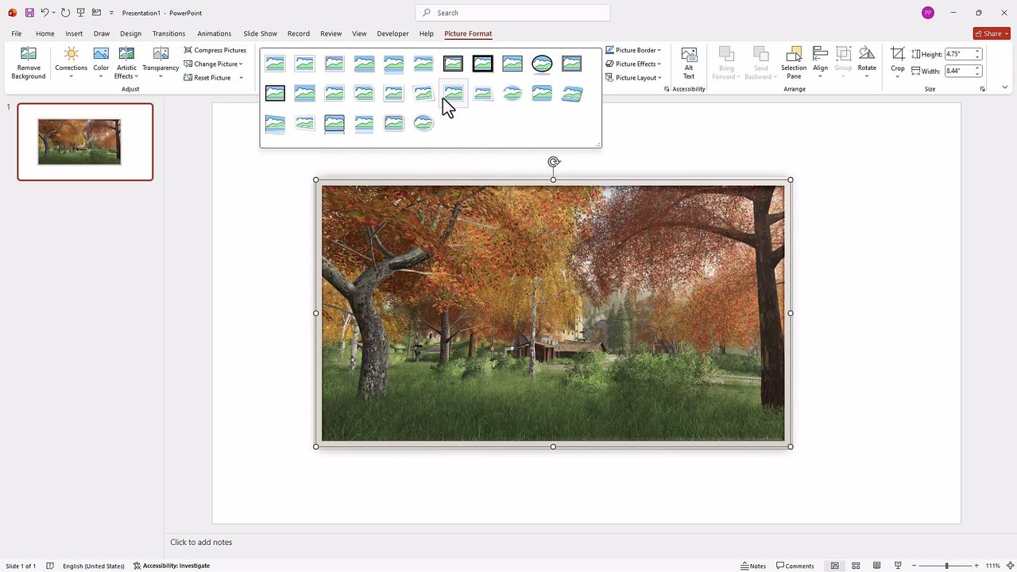Select slide 1 thumbnail
Viewport: 1017px width, 572px height.
pos(85,141)
